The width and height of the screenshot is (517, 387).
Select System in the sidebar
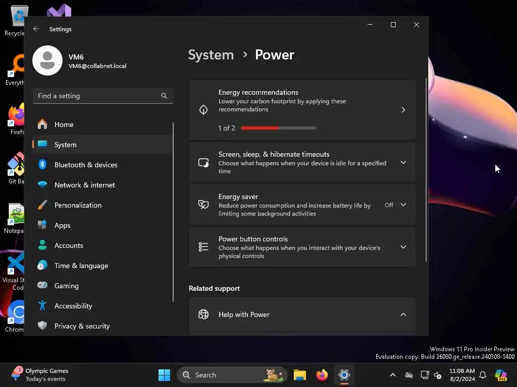point(102,145)
